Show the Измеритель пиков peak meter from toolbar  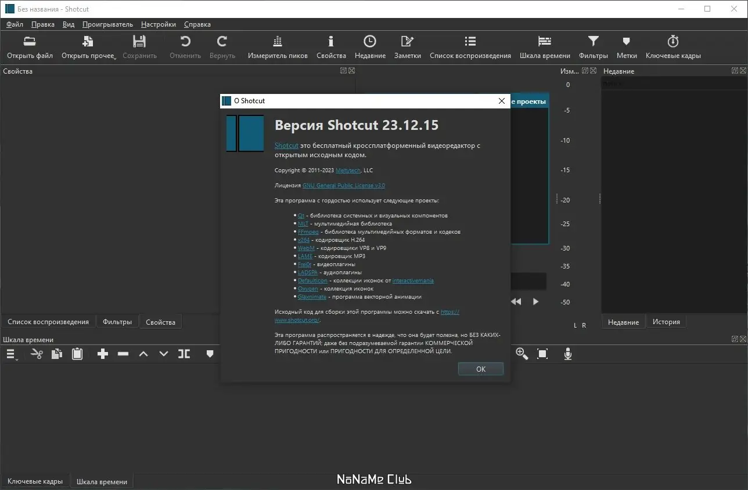pyautogui.click(x=278, y=41)
